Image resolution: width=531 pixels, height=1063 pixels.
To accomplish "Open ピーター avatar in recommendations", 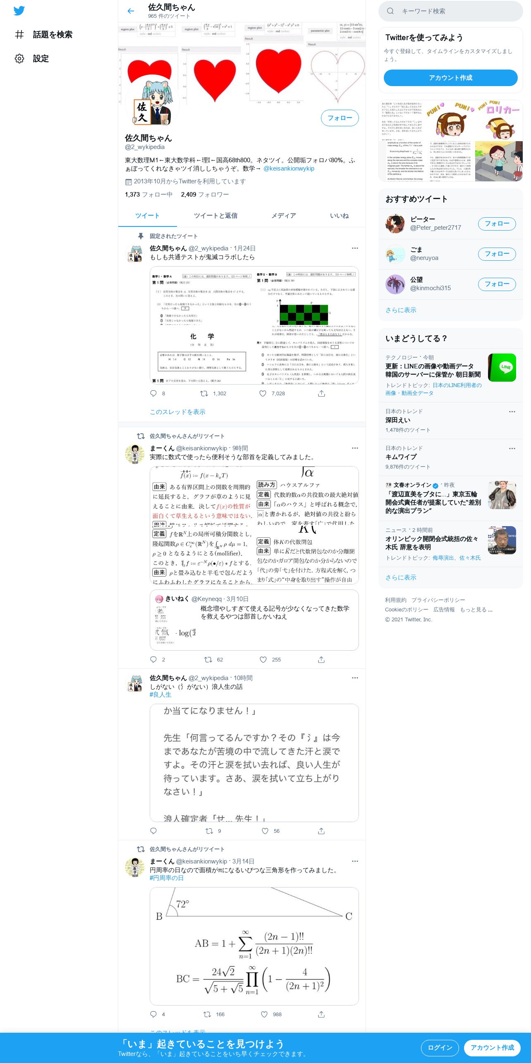I will [x=395, y=224].
